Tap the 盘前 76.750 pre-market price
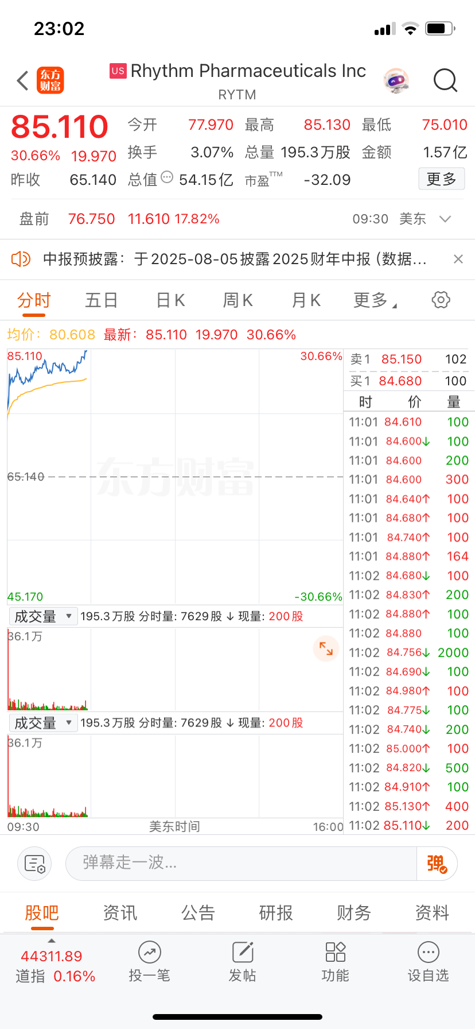The height and width of the screenshot is (1029, 475). pyautogui.click(x=91, y=219)
